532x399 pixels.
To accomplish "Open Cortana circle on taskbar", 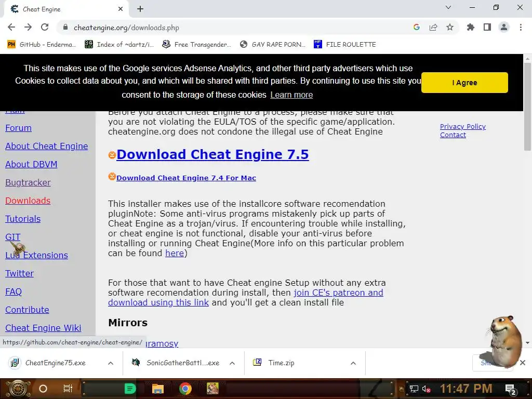I will coord(43,389).
